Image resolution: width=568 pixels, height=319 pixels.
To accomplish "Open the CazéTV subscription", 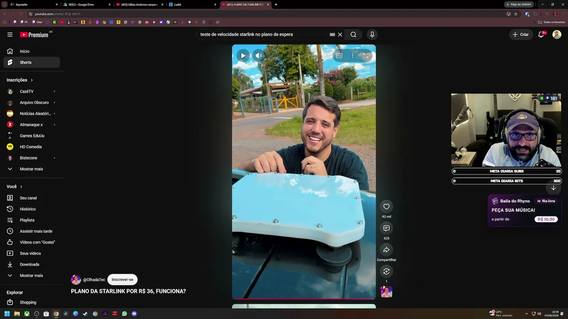I will pyautogui.click(x=32, y=91).
